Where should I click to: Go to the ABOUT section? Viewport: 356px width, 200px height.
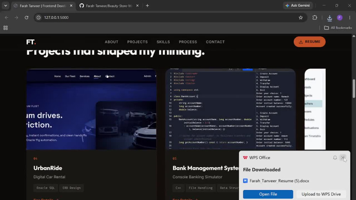click(x=111, y=42)
